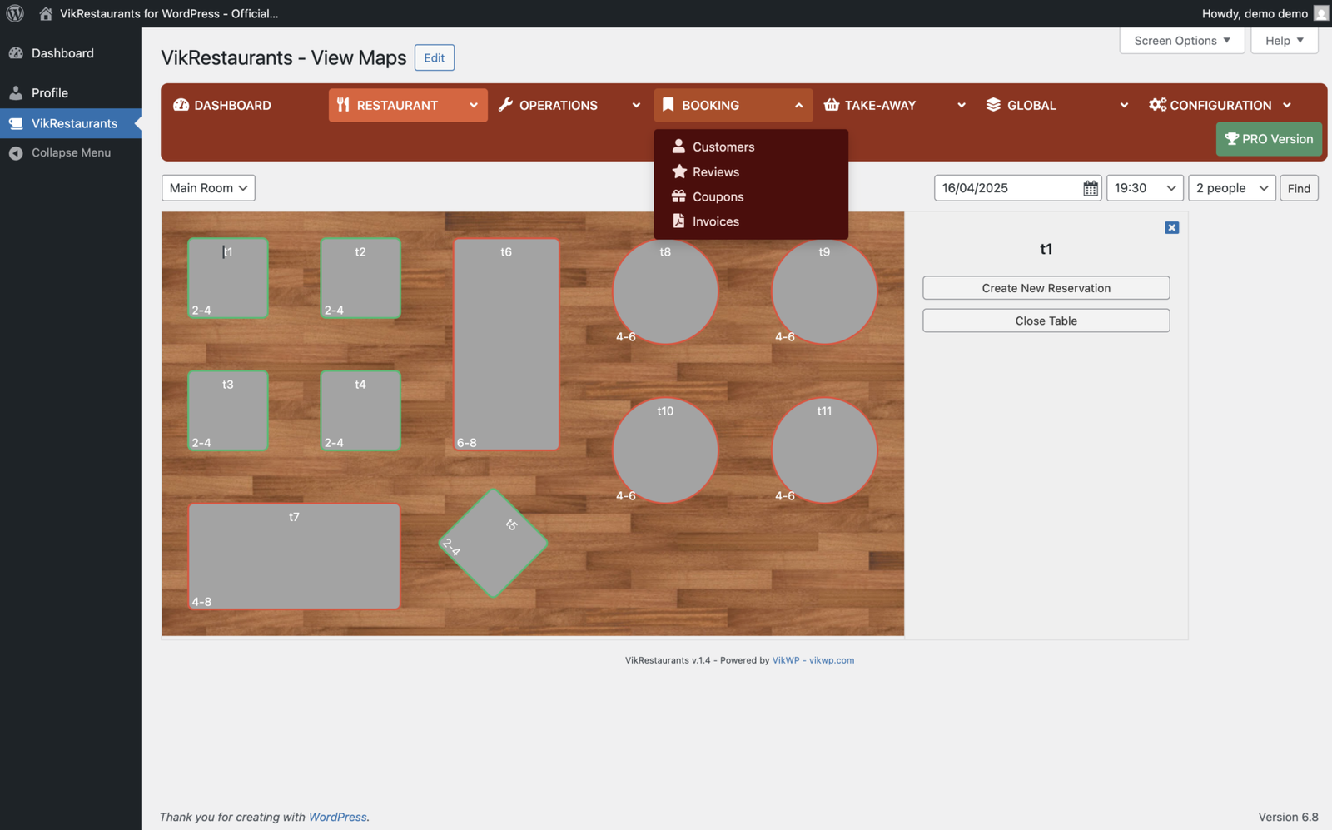Screen dimensions: 1332x830
Task: Open the vikwp.com link
Action: [x=831, y=660]
